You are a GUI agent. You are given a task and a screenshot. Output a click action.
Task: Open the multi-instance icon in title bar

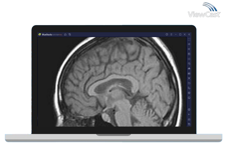pyautogui.click(x=70, y=34)
